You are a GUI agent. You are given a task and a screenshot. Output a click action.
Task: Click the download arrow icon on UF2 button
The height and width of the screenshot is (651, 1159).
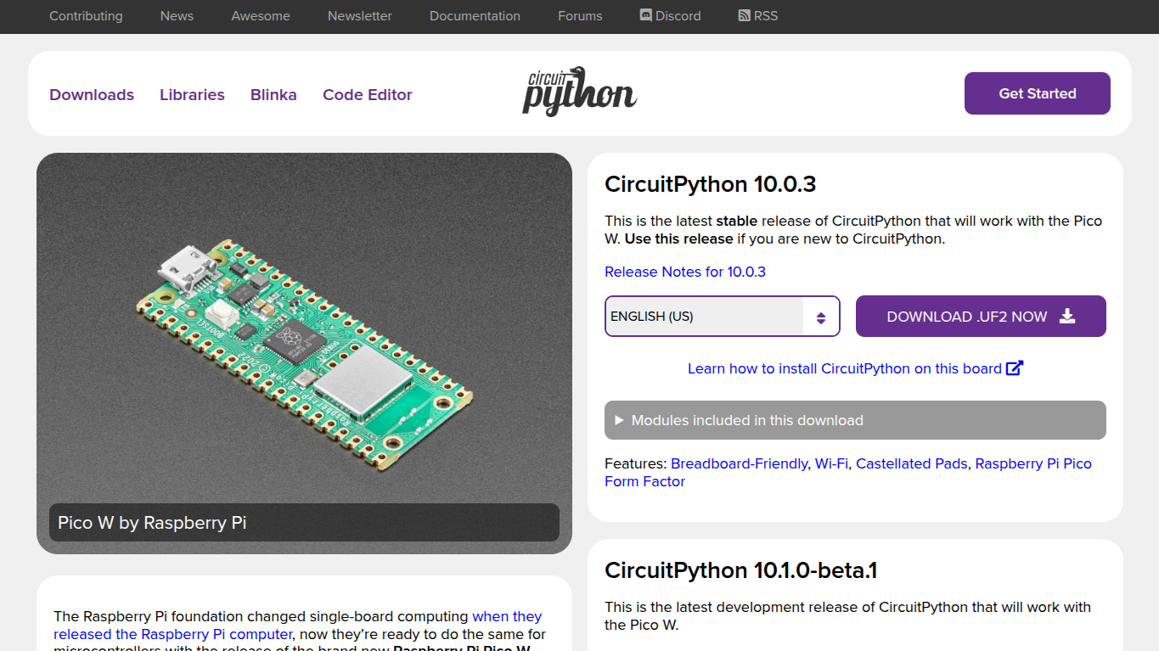tap(1067, 316)
